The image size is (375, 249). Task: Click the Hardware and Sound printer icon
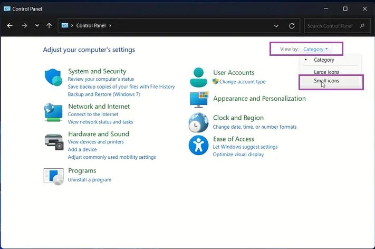coord(53,141)
